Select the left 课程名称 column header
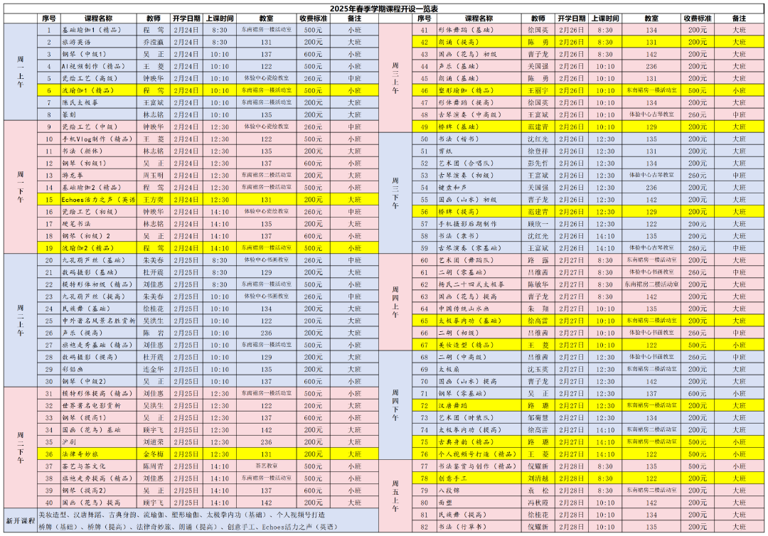 [x=98, y=18]
